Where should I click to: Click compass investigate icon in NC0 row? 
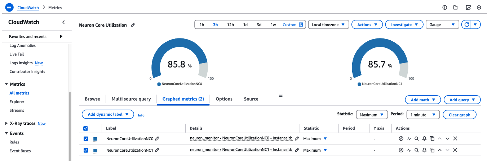(401, 139)
